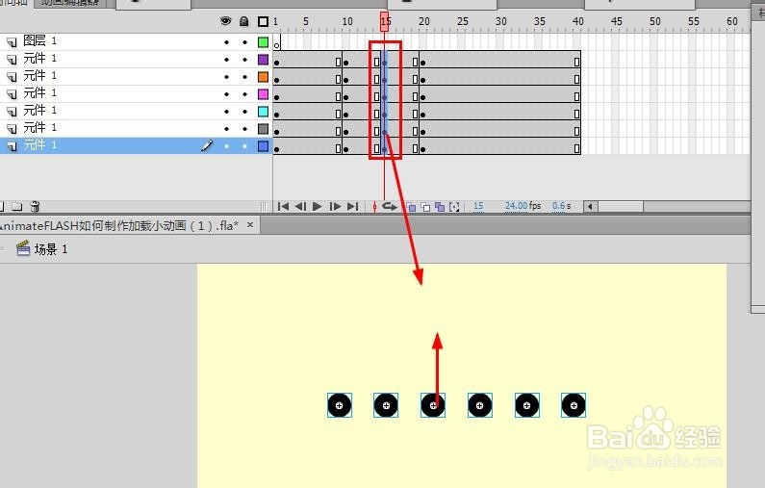Toggle visibility of the selected blue-swatch layer
The height and width of the screenshot is (488, 765).
click(226, 146)
